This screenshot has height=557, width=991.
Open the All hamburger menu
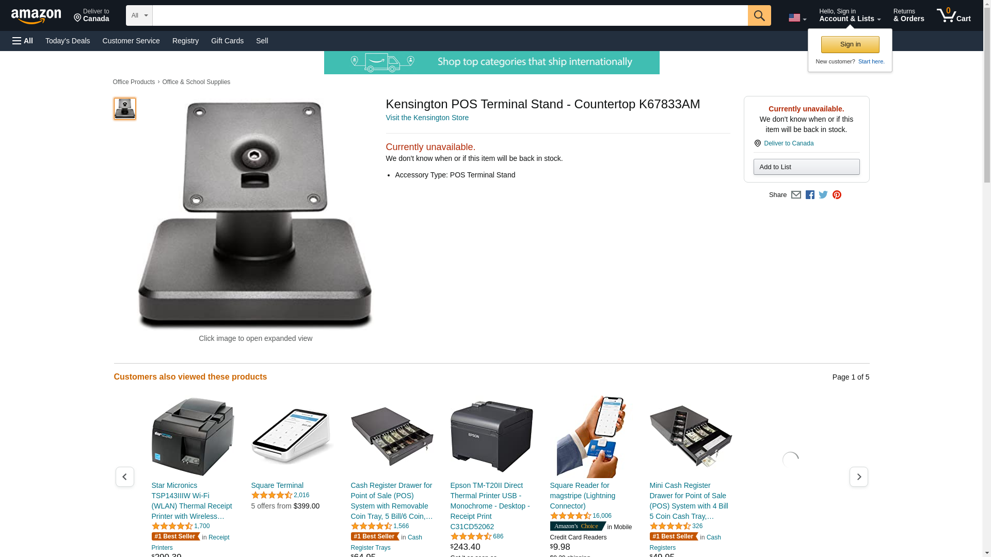click(x=23, y=41)
